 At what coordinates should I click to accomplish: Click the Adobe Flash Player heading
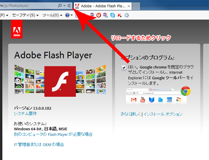pos(53,55)
